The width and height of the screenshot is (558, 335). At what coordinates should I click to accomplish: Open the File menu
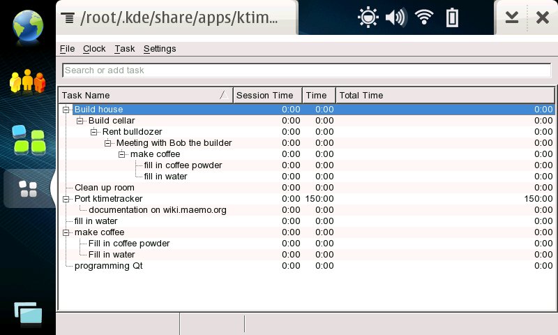coord(67,49)
